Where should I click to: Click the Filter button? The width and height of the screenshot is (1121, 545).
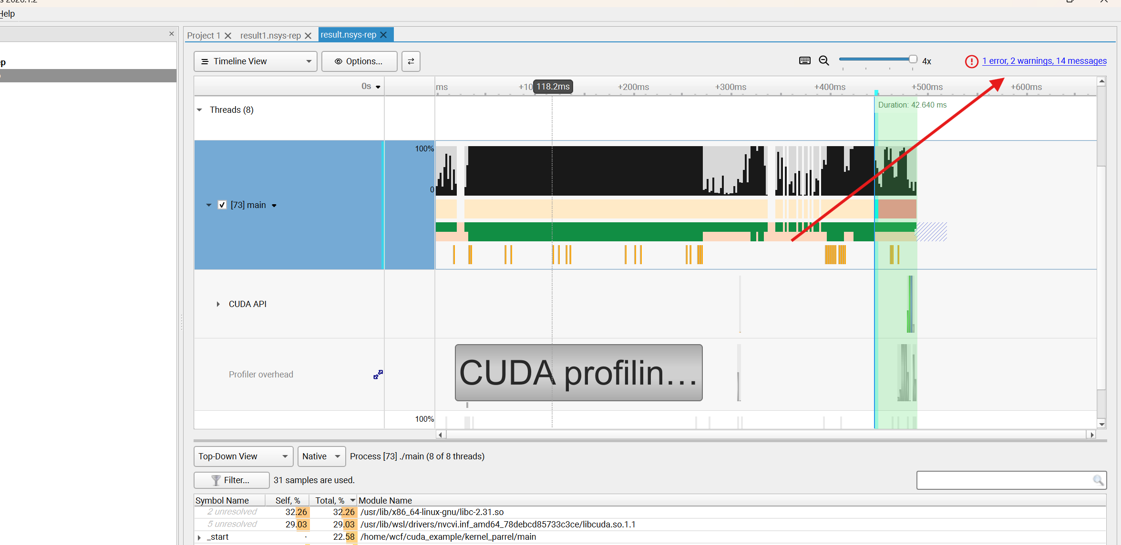pyautogui.click(x=231, y=480)
